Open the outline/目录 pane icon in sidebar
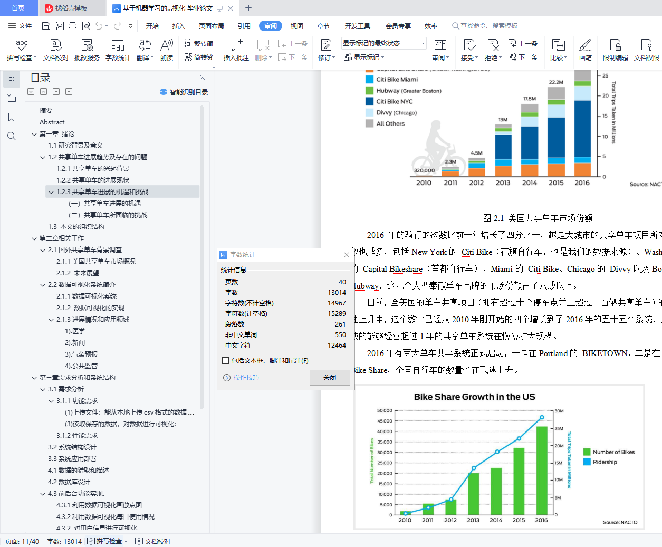The height and width of the screenshot is (547, 662). (12, 79)
